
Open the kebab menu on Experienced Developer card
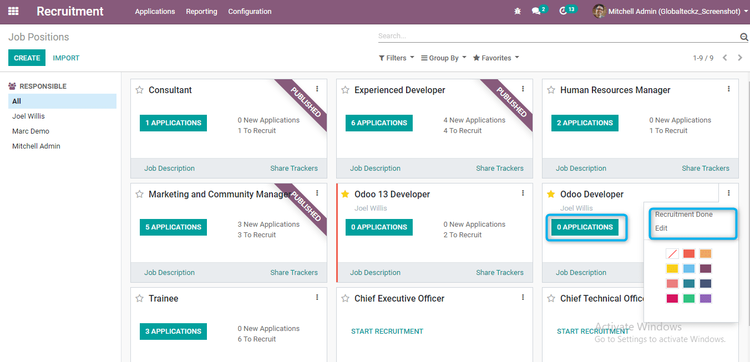523,89
